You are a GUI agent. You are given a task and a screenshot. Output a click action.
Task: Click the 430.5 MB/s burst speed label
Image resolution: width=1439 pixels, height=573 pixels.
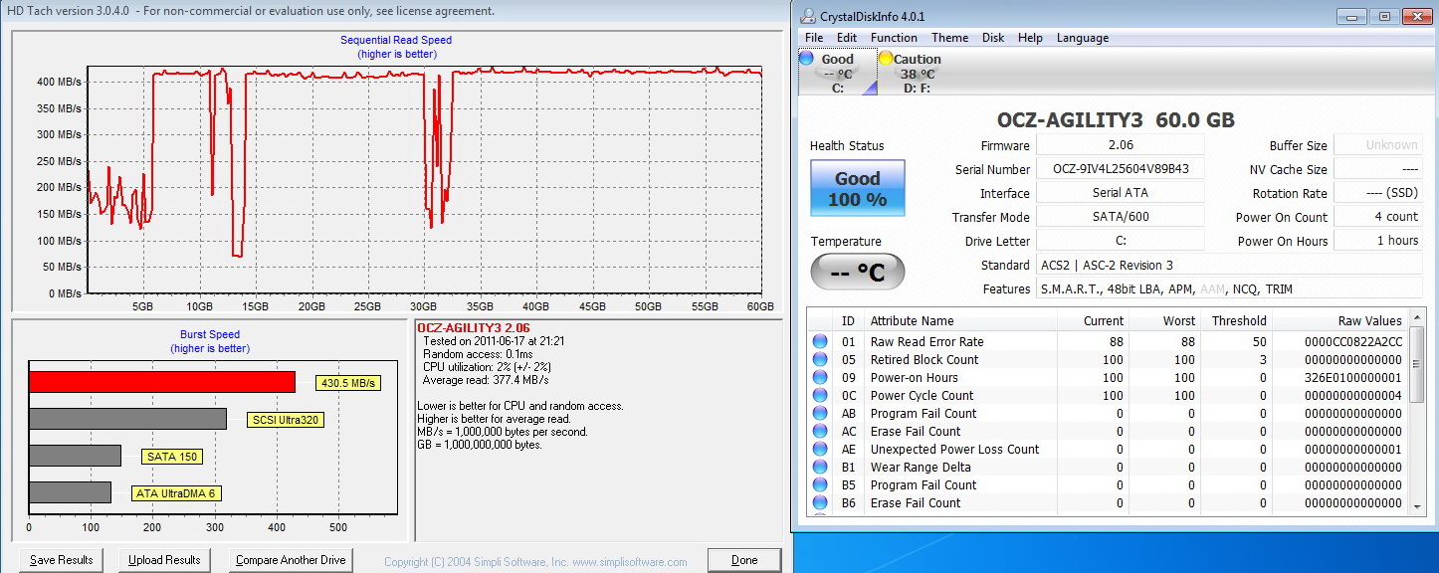[347, 383]
